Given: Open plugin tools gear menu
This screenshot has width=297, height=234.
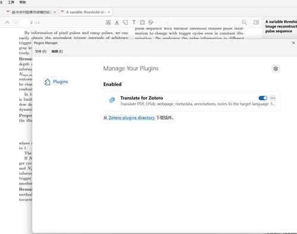Looking at the screenshot, I should [x=276, y=68].
